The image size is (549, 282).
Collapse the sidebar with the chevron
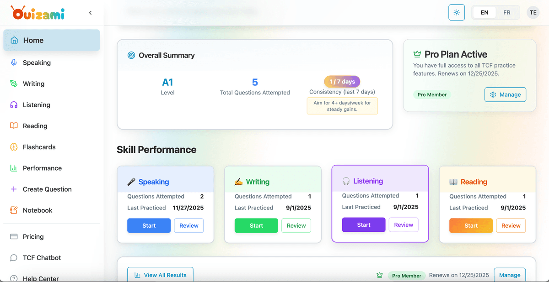click(90, 13)
